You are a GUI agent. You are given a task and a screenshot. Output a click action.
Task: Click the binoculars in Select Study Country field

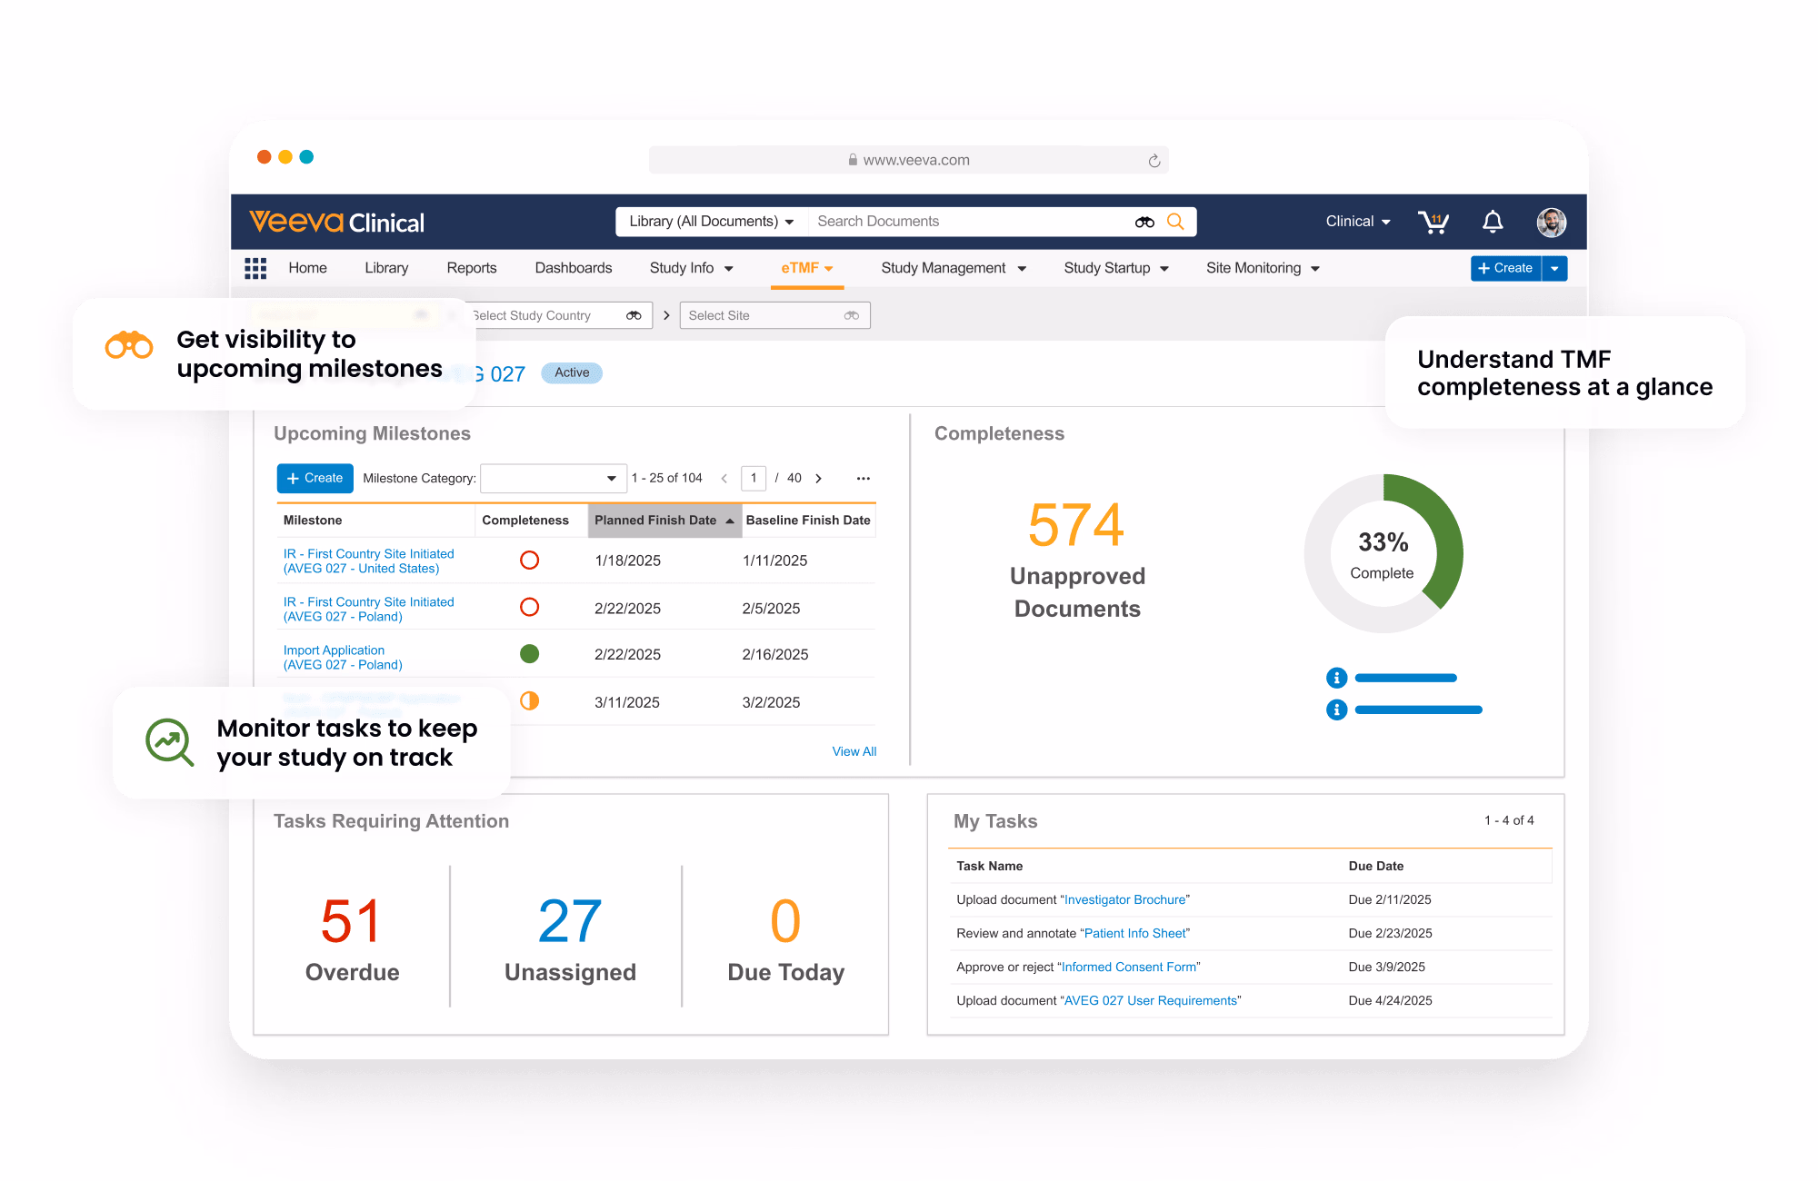[634, 315]
